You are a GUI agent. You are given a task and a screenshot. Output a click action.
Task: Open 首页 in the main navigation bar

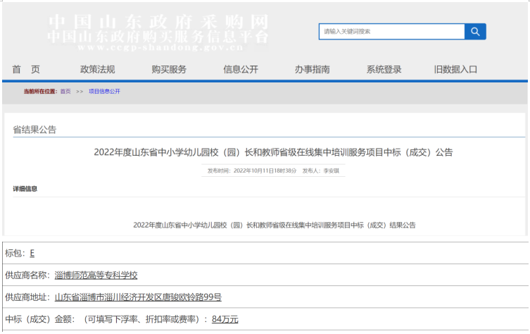tap(26, 69)
